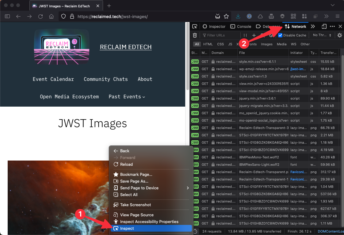344x235 pixels.
Task: Show more toolbar extensions chevron
Action: [326, 16]
